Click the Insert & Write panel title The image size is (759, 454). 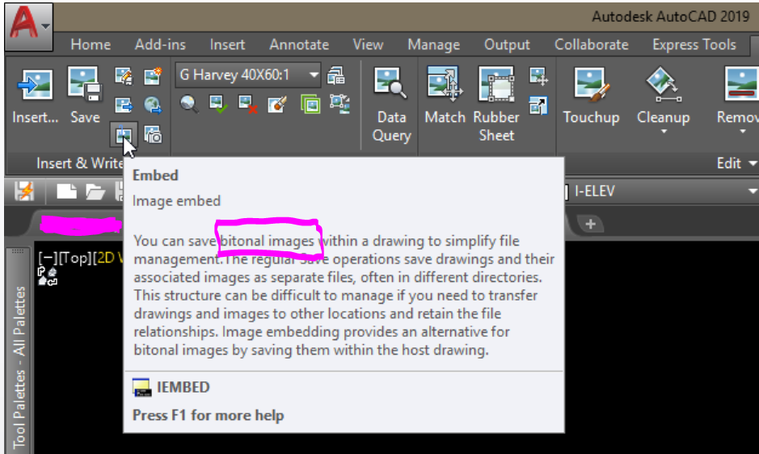(79, 163)
